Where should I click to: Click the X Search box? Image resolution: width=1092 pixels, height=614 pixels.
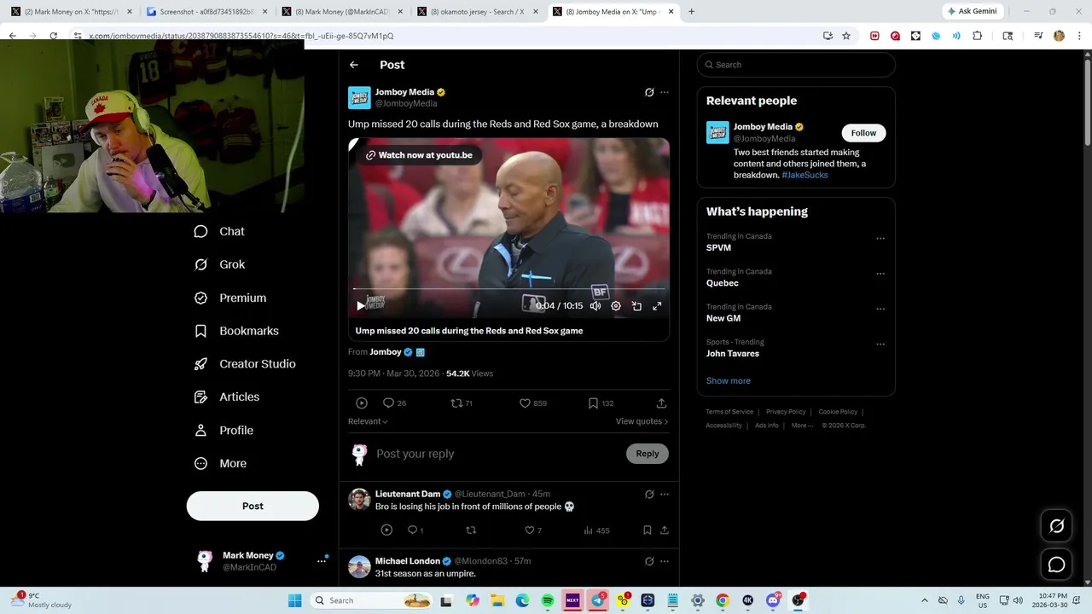pos(796,65)
